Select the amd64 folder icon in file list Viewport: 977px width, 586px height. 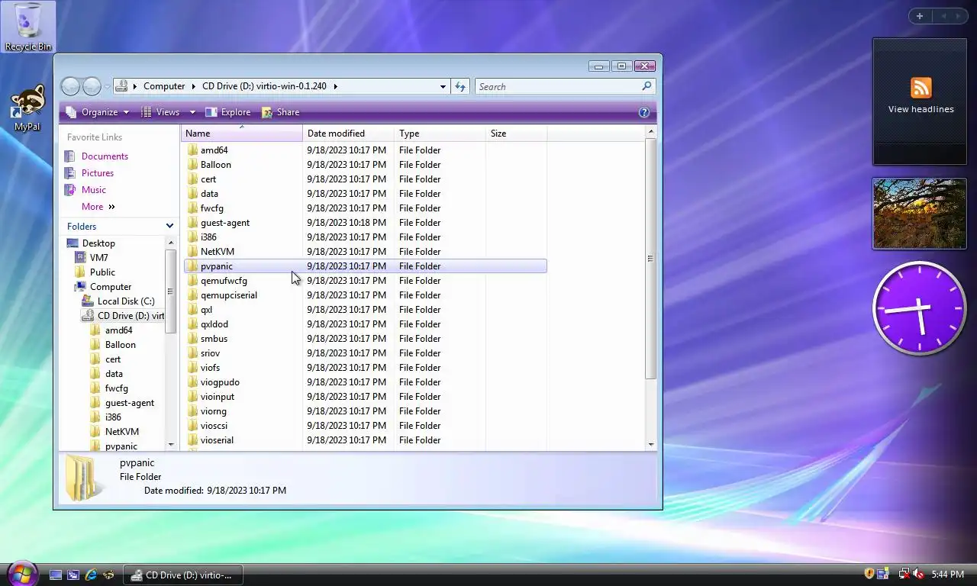point(192,150)
